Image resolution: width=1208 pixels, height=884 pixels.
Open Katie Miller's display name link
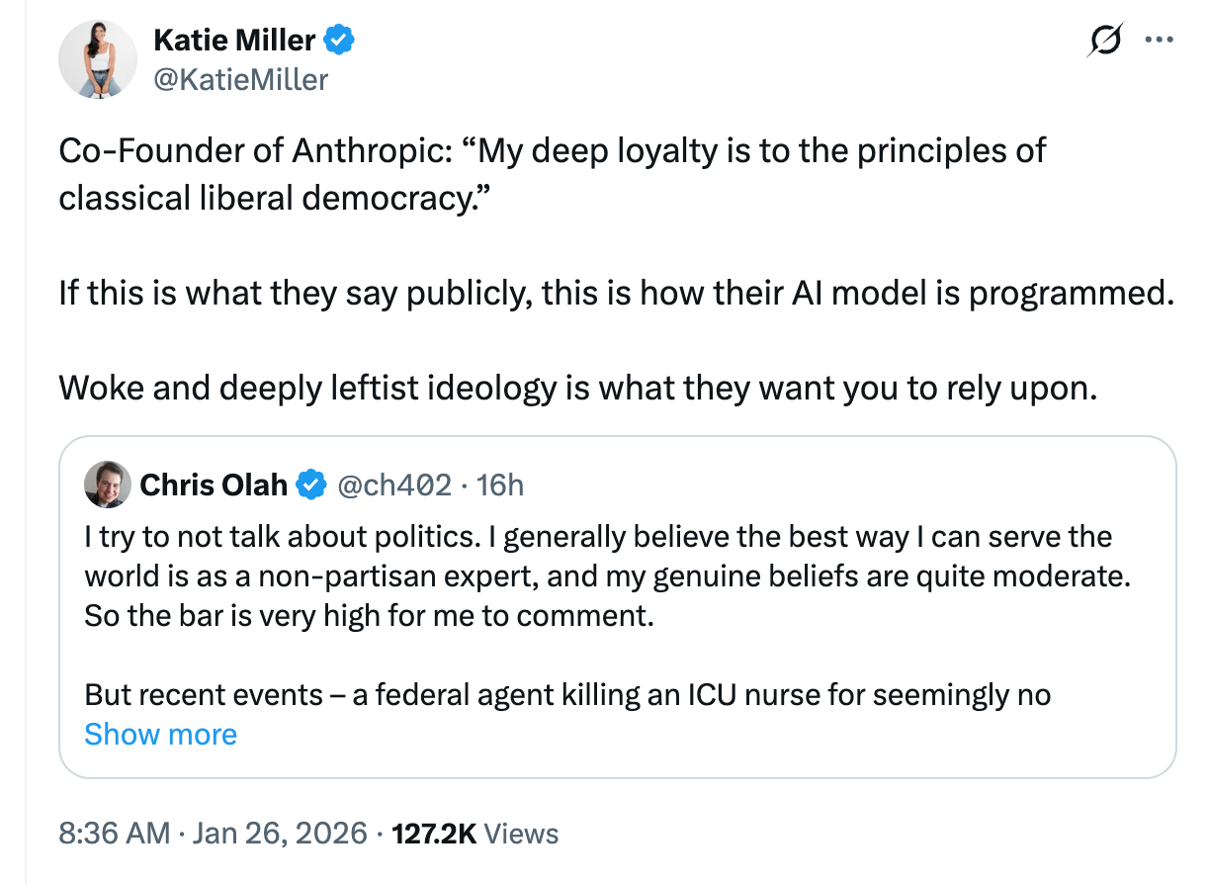click(x=235, y=41)
